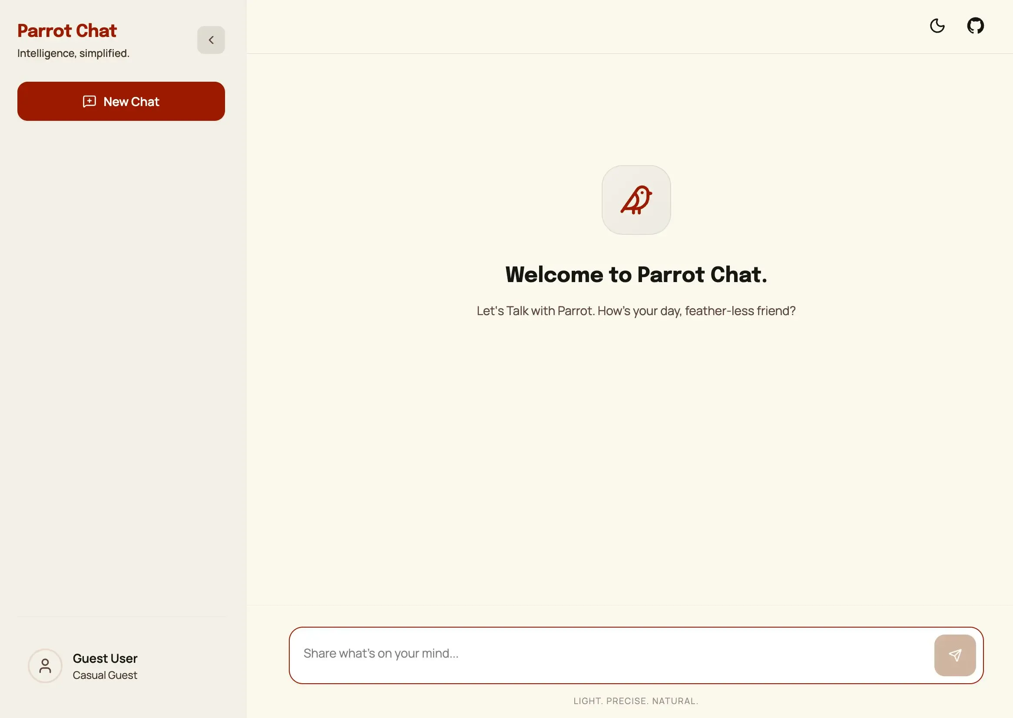Collapse the sidebar with the chevron button
1013x718 pixels.
tap(211, 40)
